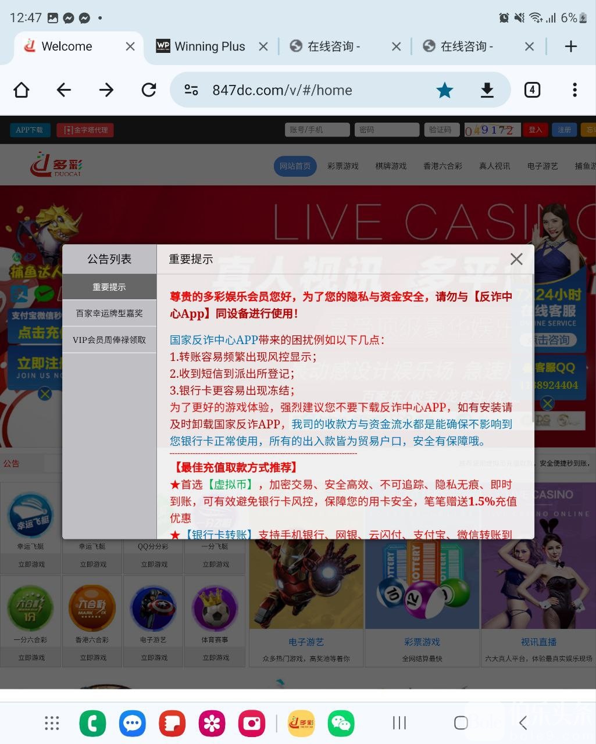This screenshot has width=596, height=744.
Task: Reload the page with the refresh icon
Action: click(x=149, y=90)
